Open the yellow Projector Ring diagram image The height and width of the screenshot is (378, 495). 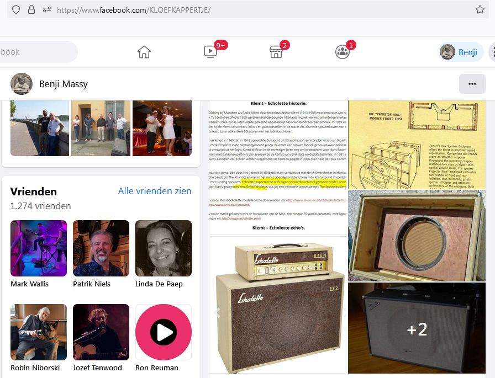[417, 145]
